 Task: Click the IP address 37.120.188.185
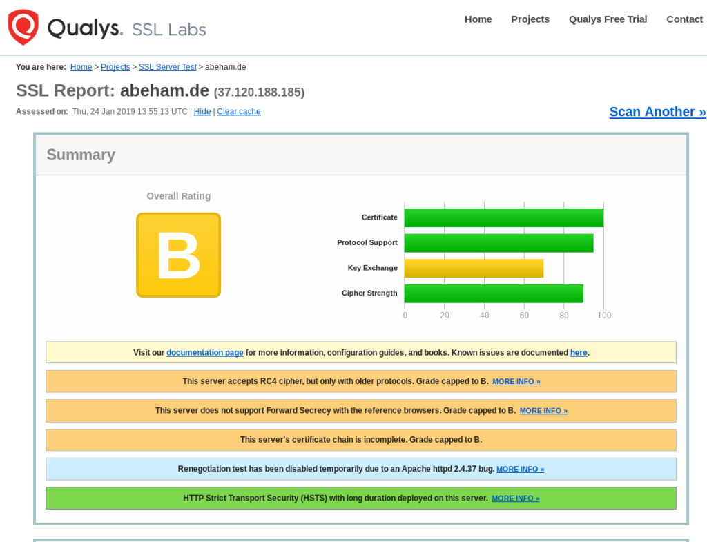pyautogui.click(x=260, y=92)
